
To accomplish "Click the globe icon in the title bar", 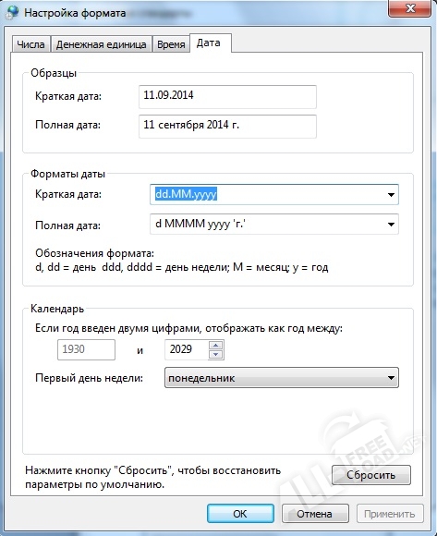I will click(x=12, y=12).
